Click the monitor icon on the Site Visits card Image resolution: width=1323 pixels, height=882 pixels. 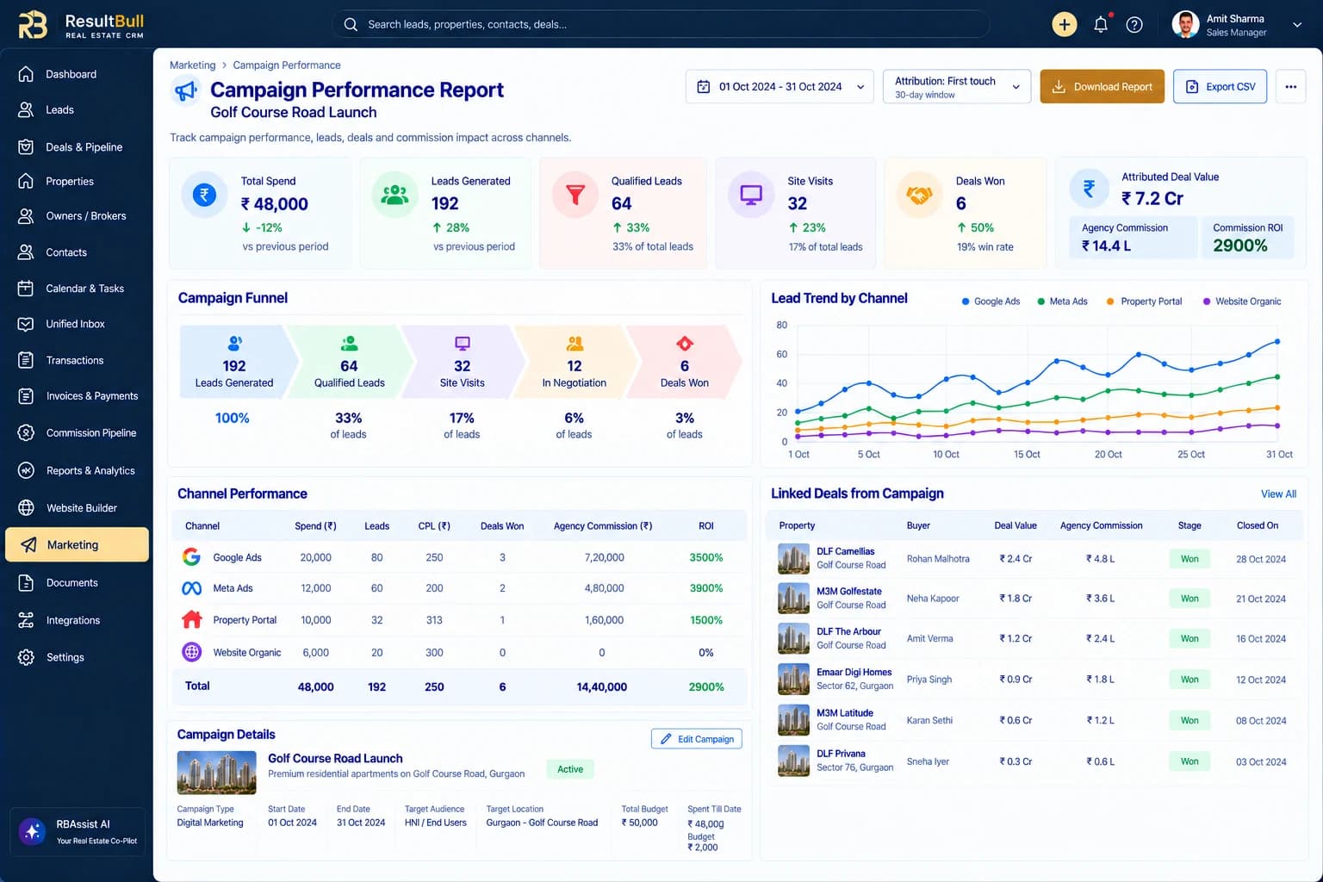pyautogui.click(x=751, y=195)
